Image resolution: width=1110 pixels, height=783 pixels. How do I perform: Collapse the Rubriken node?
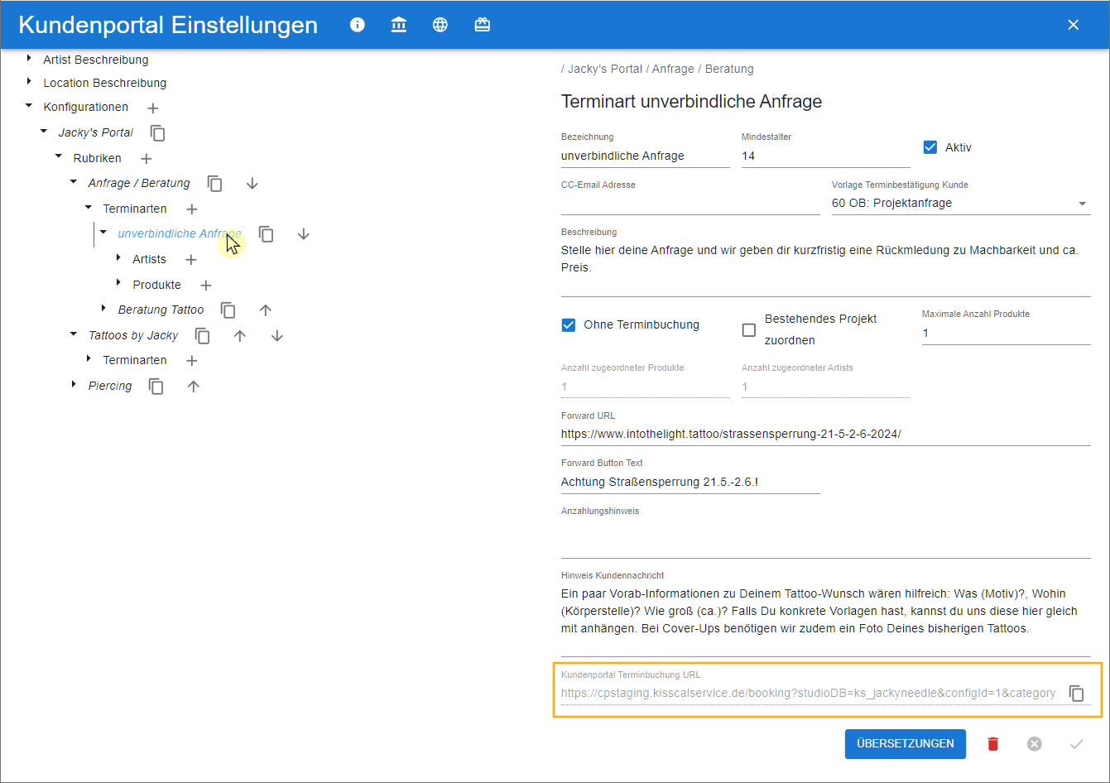[59, 156]
